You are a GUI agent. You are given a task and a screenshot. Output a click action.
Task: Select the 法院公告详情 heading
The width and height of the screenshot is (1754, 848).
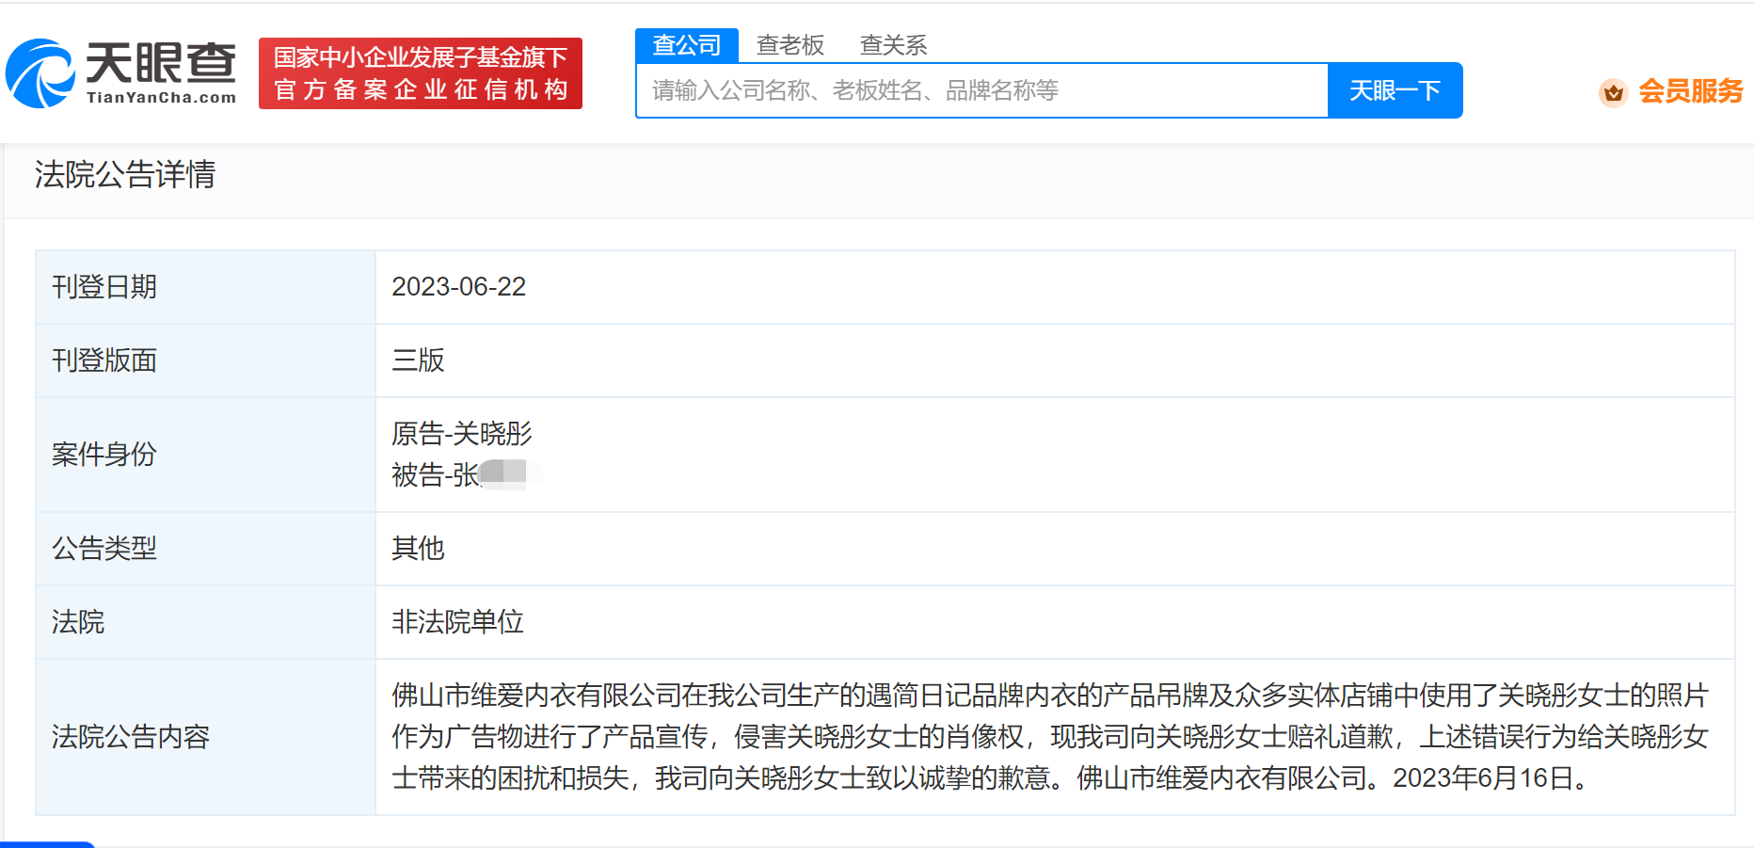[125, 174]
